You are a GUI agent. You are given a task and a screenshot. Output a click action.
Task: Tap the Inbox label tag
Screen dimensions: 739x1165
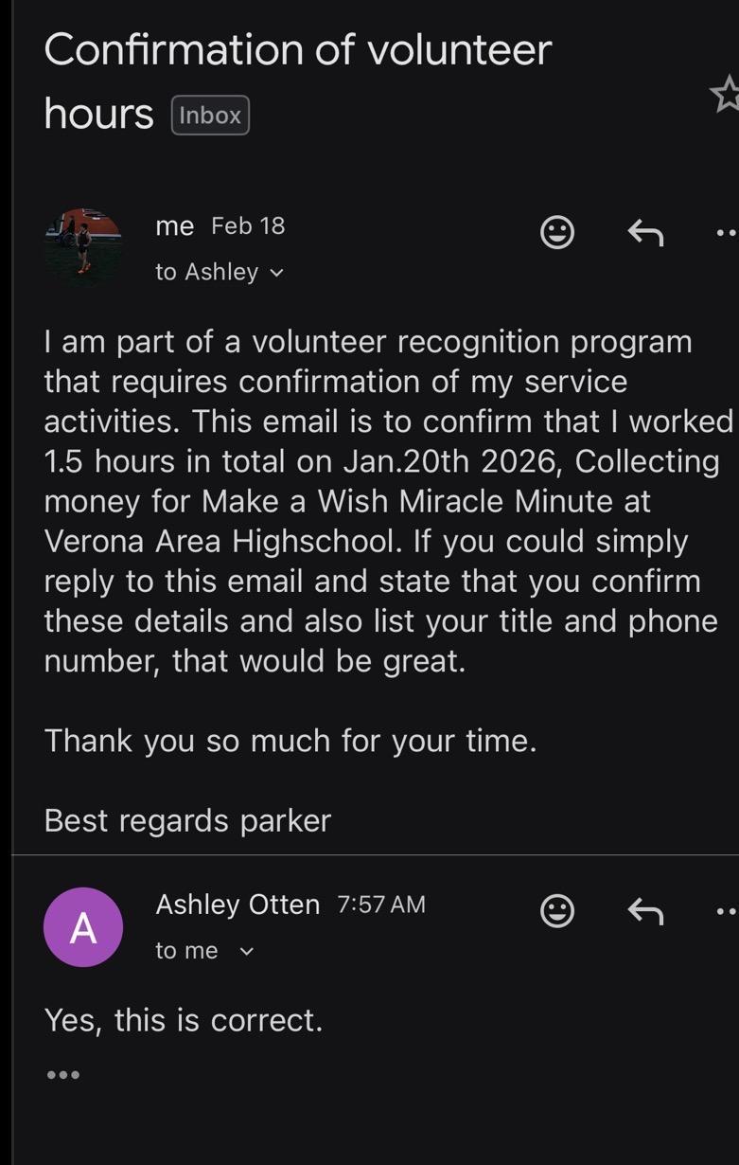click(x=210, y=116)
